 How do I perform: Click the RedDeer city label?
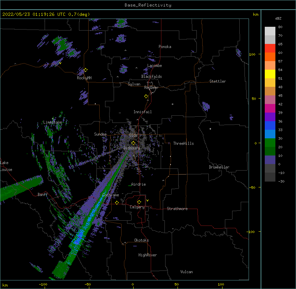point(151,88)
